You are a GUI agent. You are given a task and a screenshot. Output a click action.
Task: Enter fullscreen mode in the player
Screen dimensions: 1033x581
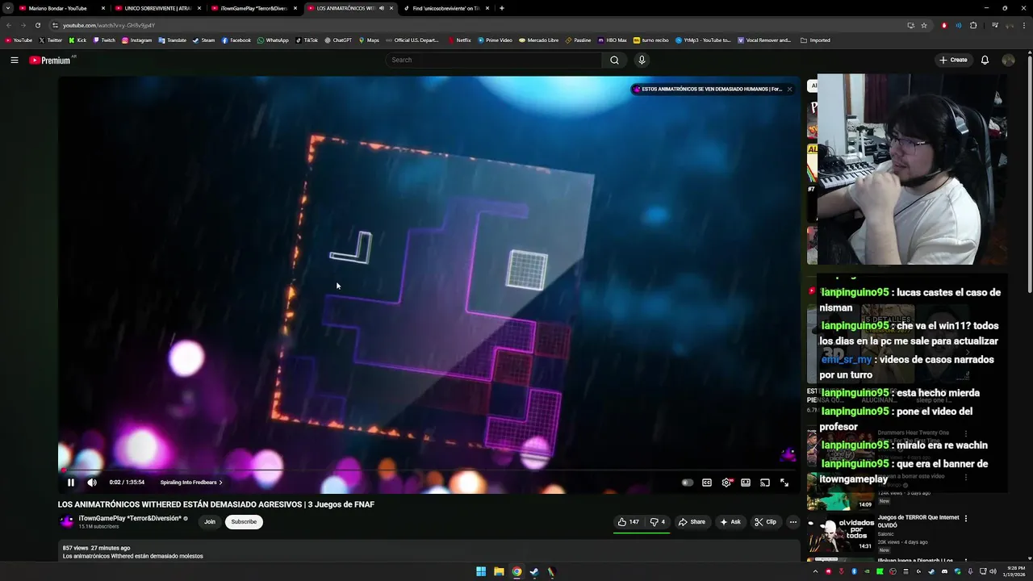pyautogui.click(x=784, y=483)
